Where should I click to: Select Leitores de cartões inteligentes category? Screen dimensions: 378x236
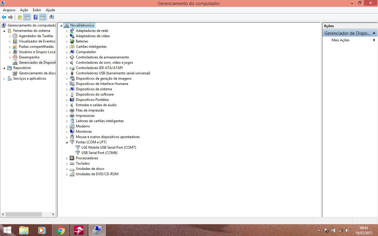(100, 121)
